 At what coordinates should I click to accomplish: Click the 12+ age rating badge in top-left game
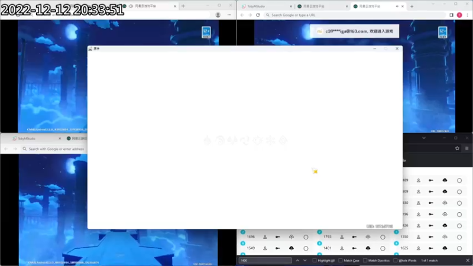pyautogui.click(x=206, y=33)
